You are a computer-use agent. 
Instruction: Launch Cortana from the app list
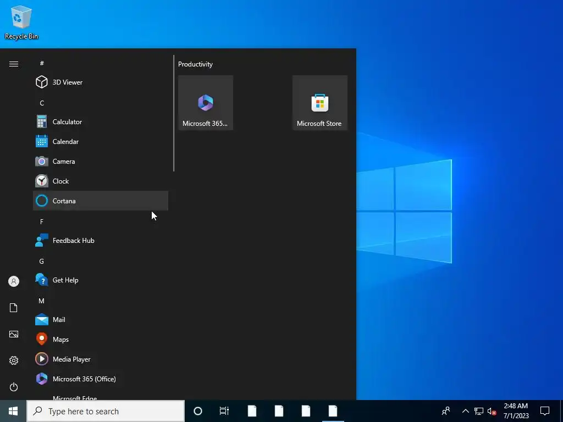[x=101, y=201]
